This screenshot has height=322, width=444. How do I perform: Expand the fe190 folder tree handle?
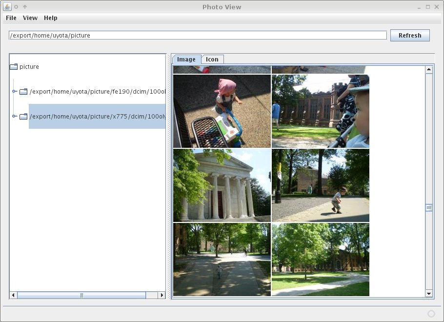click(14, 91)
